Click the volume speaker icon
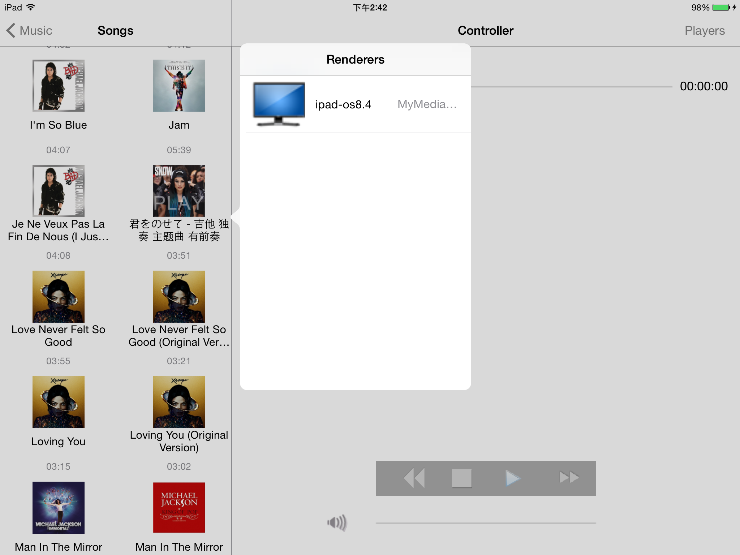Image resolution: width=740 pixels, height=555 pixels. click(337, 522)
